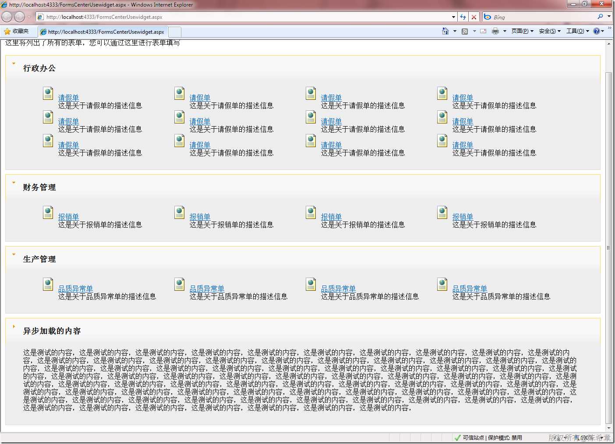The height and width of the screenshot is (444, 615).
Task: Open the 工具(O) menu
Action: click(577, 31)
